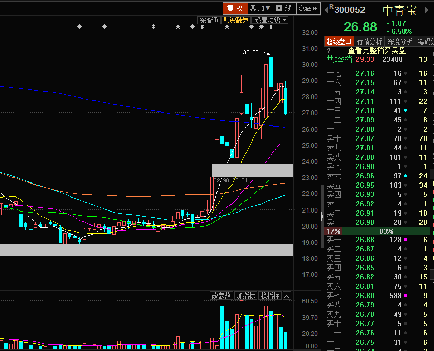Image resolution: width=434 pixels, height=351 pixels.
Task: Click the 共329档 depth count label
Action: point(339,59)
